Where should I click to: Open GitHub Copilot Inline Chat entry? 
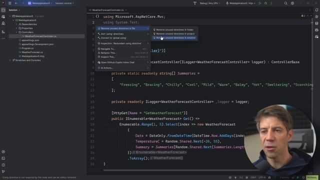point(123,62)
